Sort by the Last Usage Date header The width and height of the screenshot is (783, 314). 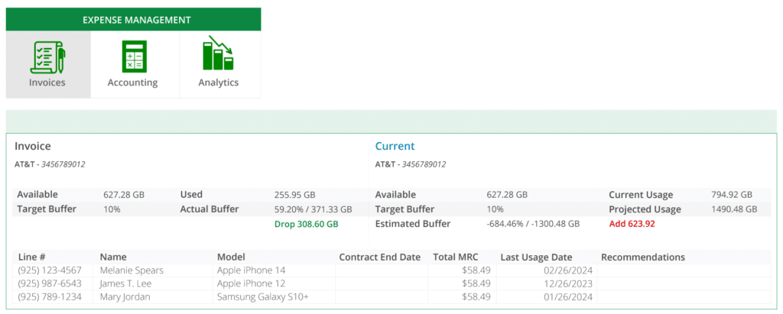point(536,257)
